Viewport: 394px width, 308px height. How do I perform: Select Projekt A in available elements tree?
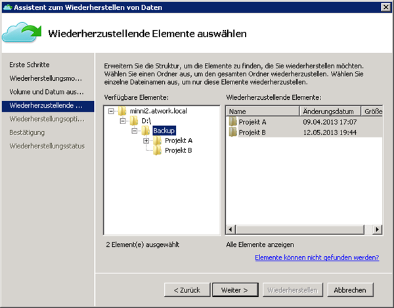pyautogui.click(x=179, y=141)
